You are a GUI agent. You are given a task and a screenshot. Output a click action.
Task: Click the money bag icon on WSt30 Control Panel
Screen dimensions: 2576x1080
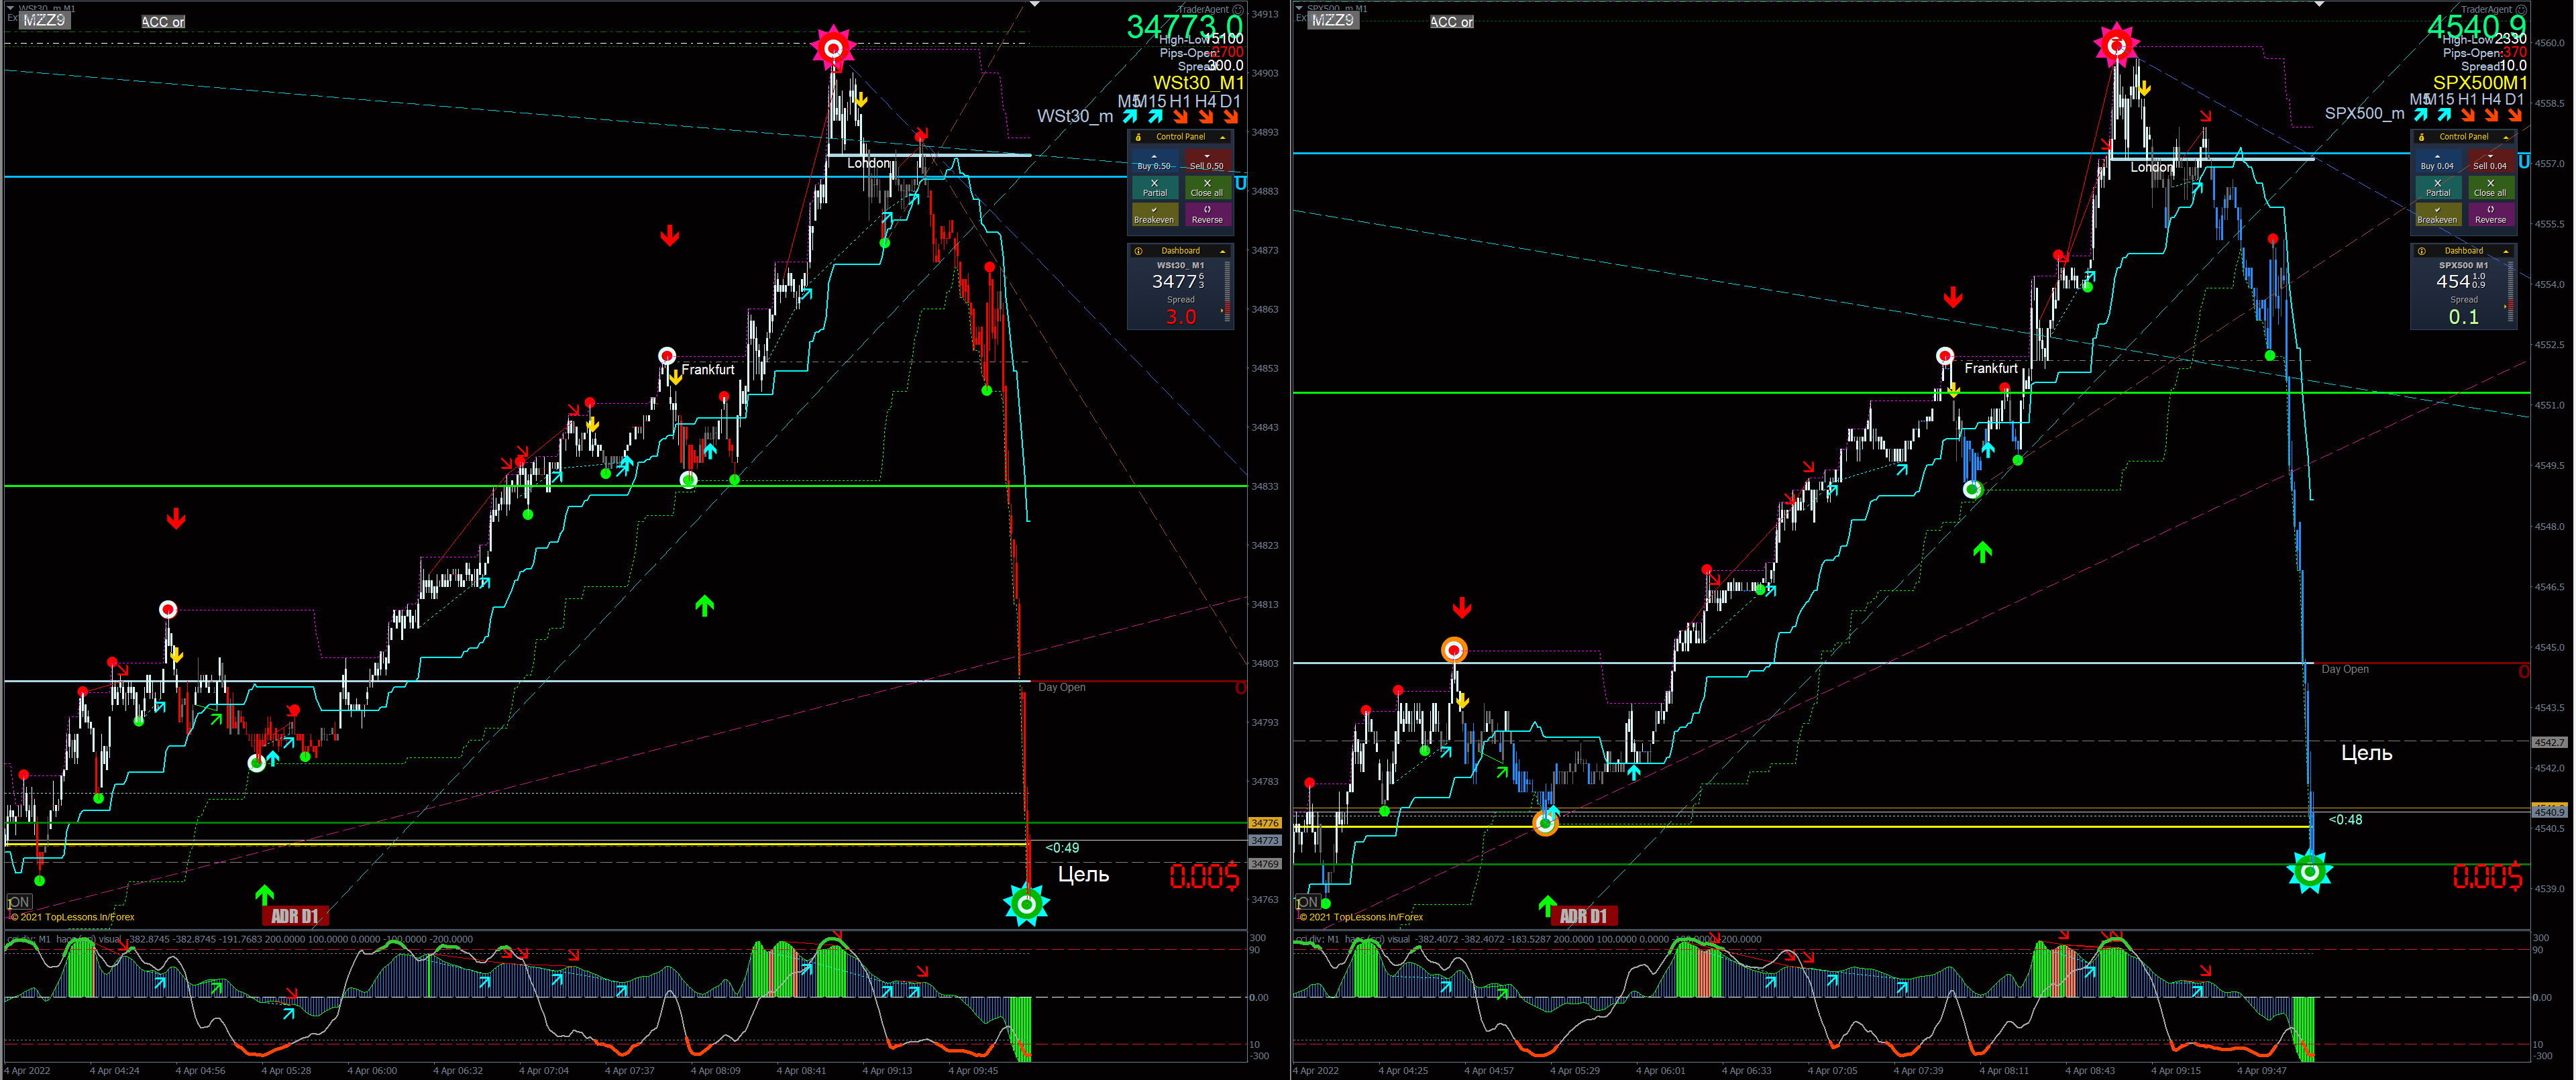[1138, 137]
